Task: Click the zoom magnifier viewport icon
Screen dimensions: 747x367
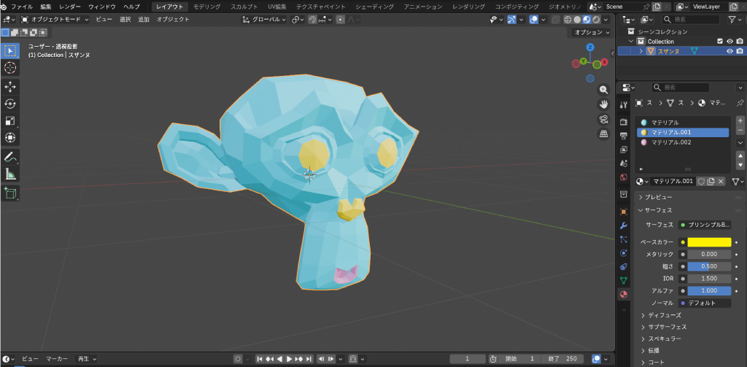Action: (604, 89)
